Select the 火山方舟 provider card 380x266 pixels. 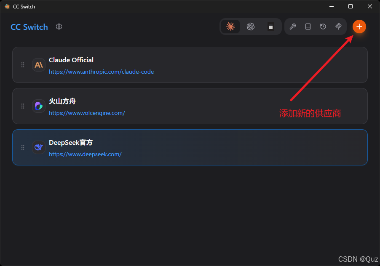(x=190, y=106)
